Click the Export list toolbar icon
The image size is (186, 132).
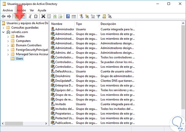pyautogui.click(x=60, y=16)
